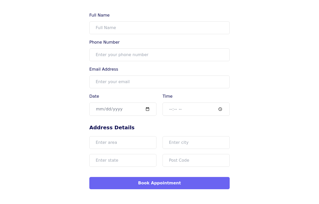Click the Post Code input field
This screenshot has height=204, width=319.
point(196,160)
